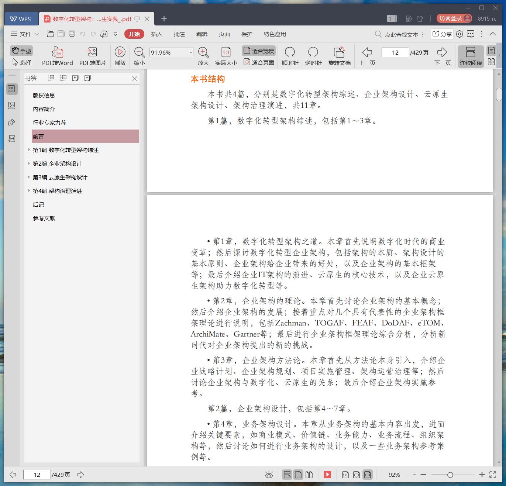Open the 编辑 ribbon tab
Viewport: 506px width, 486px height.
[202, 34]
